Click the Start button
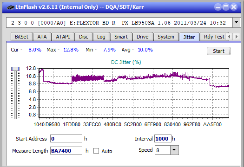The height and width of the screenshot is (167, 244). (x=218, y=51)
